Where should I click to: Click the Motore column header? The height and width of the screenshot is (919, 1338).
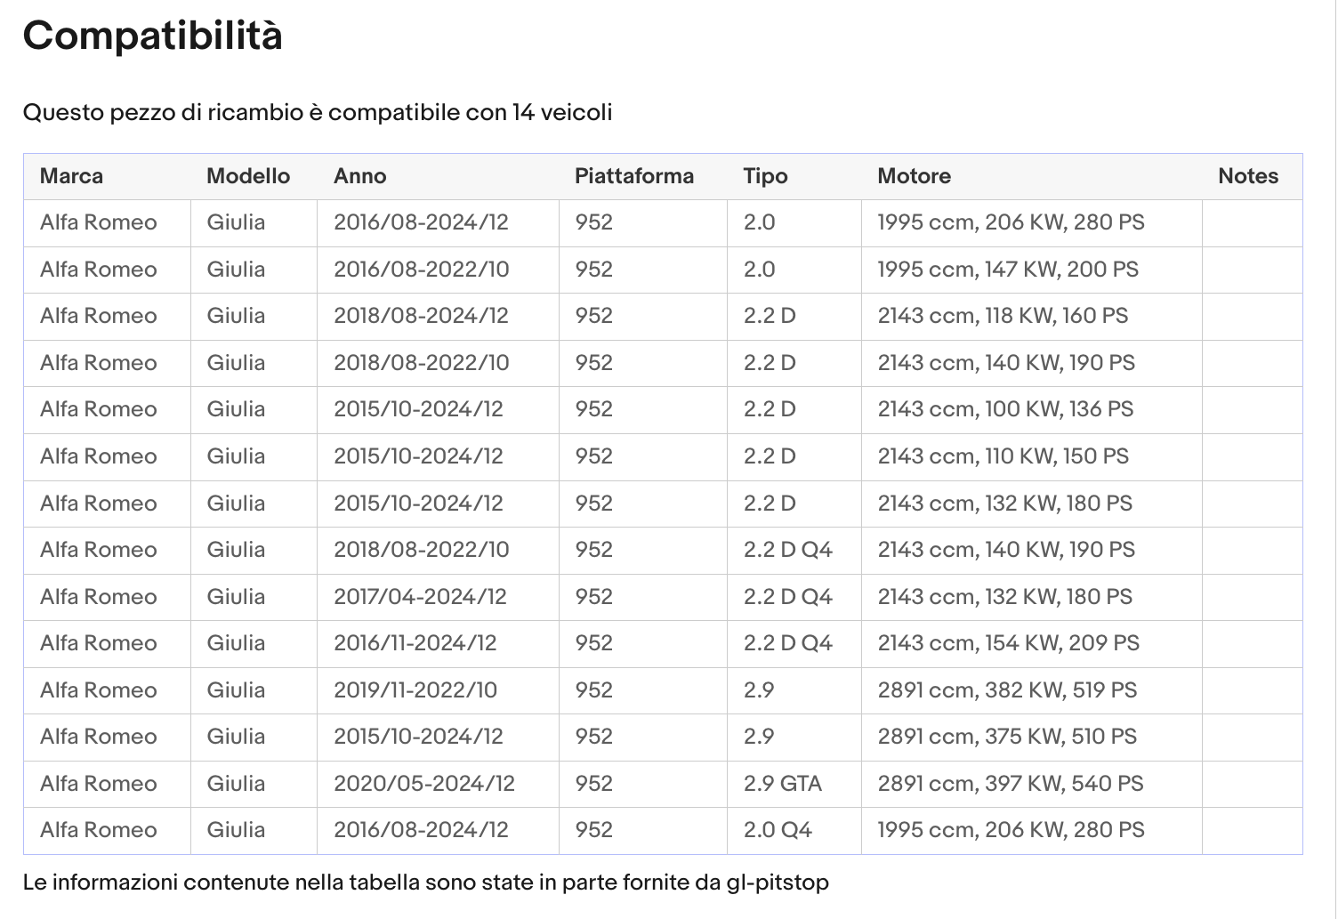915,176
